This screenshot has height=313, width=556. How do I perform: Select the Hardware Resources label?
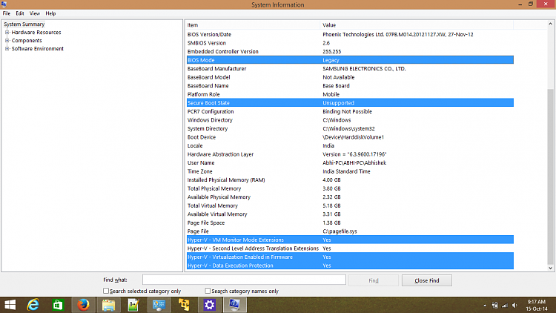[36, 33]
